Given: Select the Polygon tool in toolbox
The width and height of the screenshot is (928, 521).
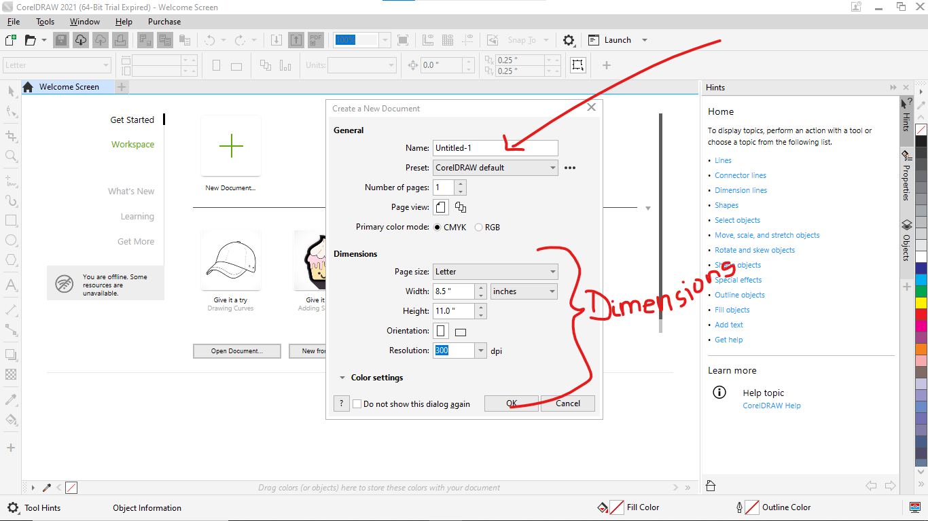Looking at the screenshot, I should [x=11, y=259].
